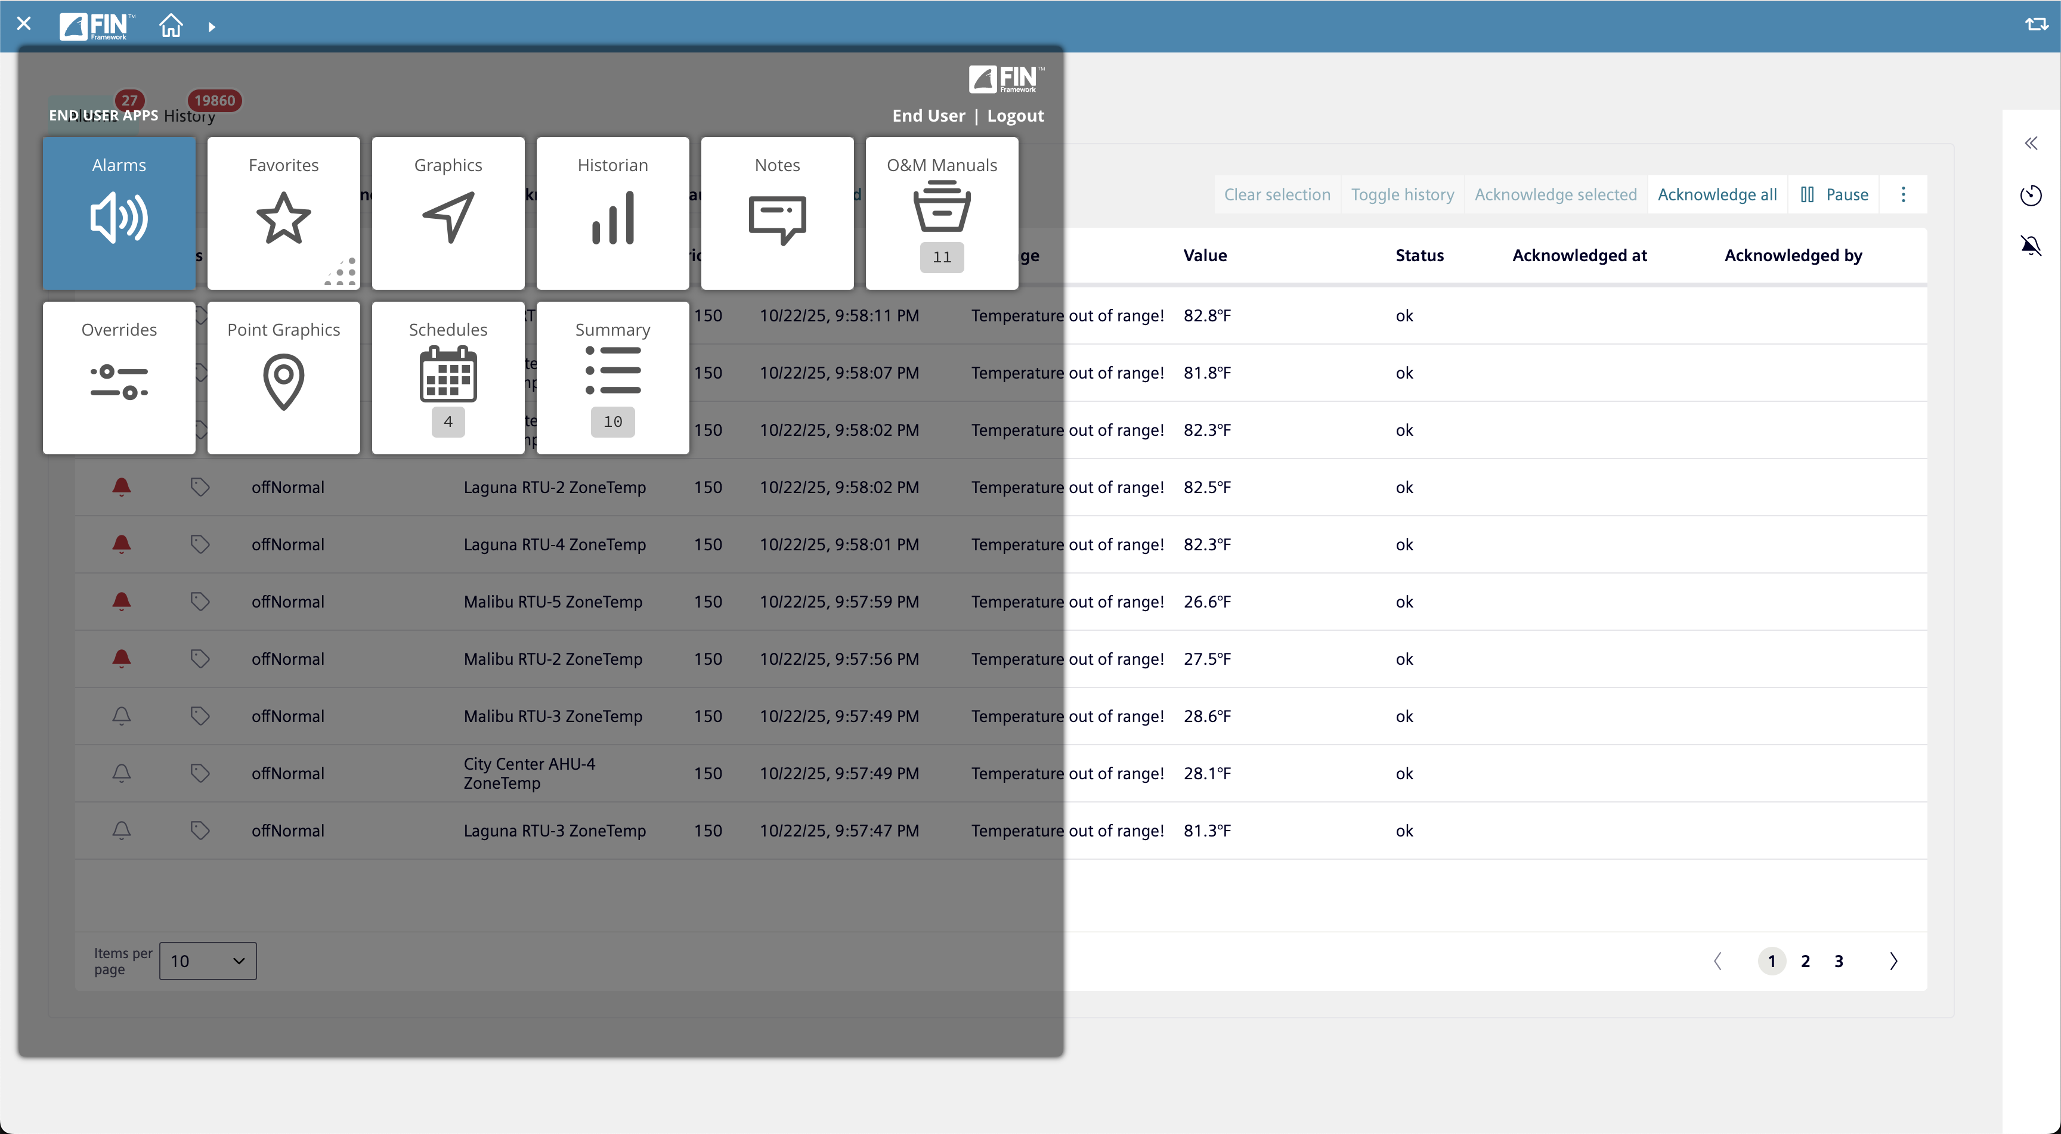Open the Summary list tile
This screenshot has width=2061, height=1134.
click(612, 377)
